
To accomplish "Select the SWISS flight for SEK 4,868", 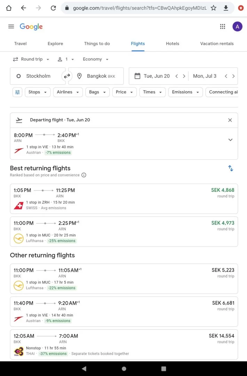I will click(x=124, y=198).
